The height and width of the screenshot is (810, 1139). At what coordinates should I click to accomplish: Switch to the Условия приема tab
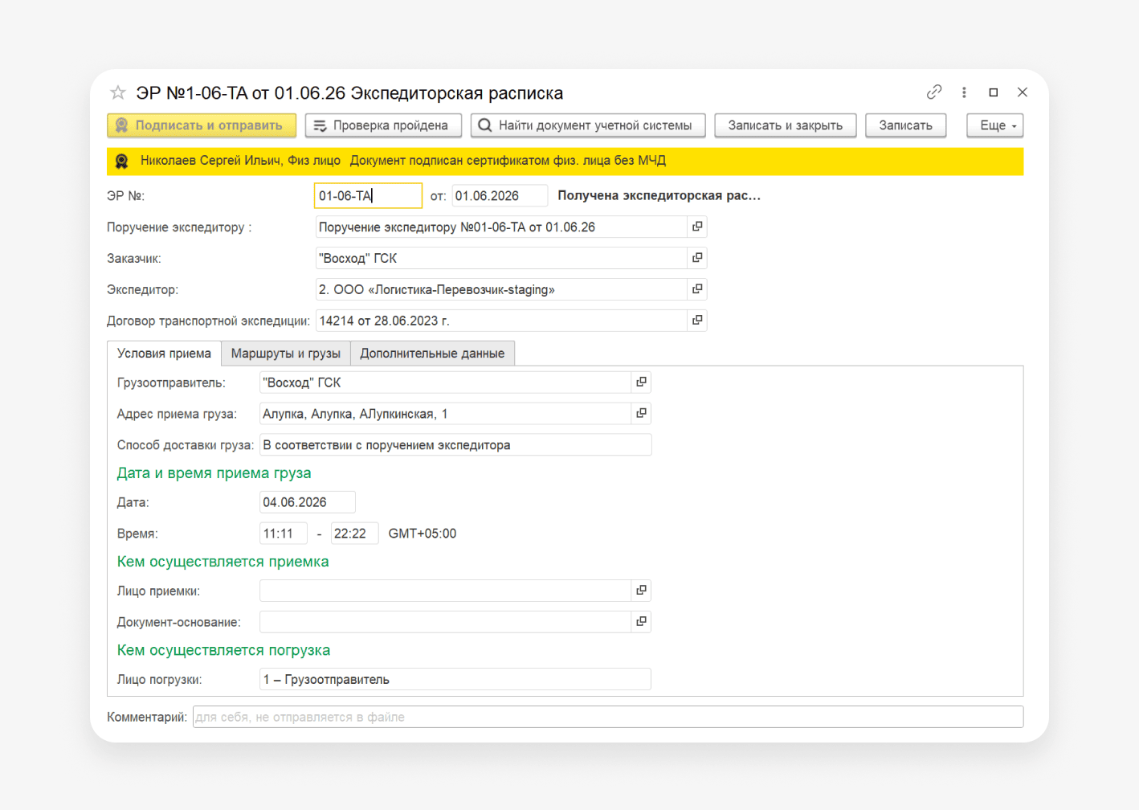[164, 354]
